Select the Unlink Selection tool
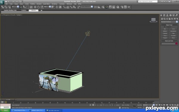 click(6, 7)
